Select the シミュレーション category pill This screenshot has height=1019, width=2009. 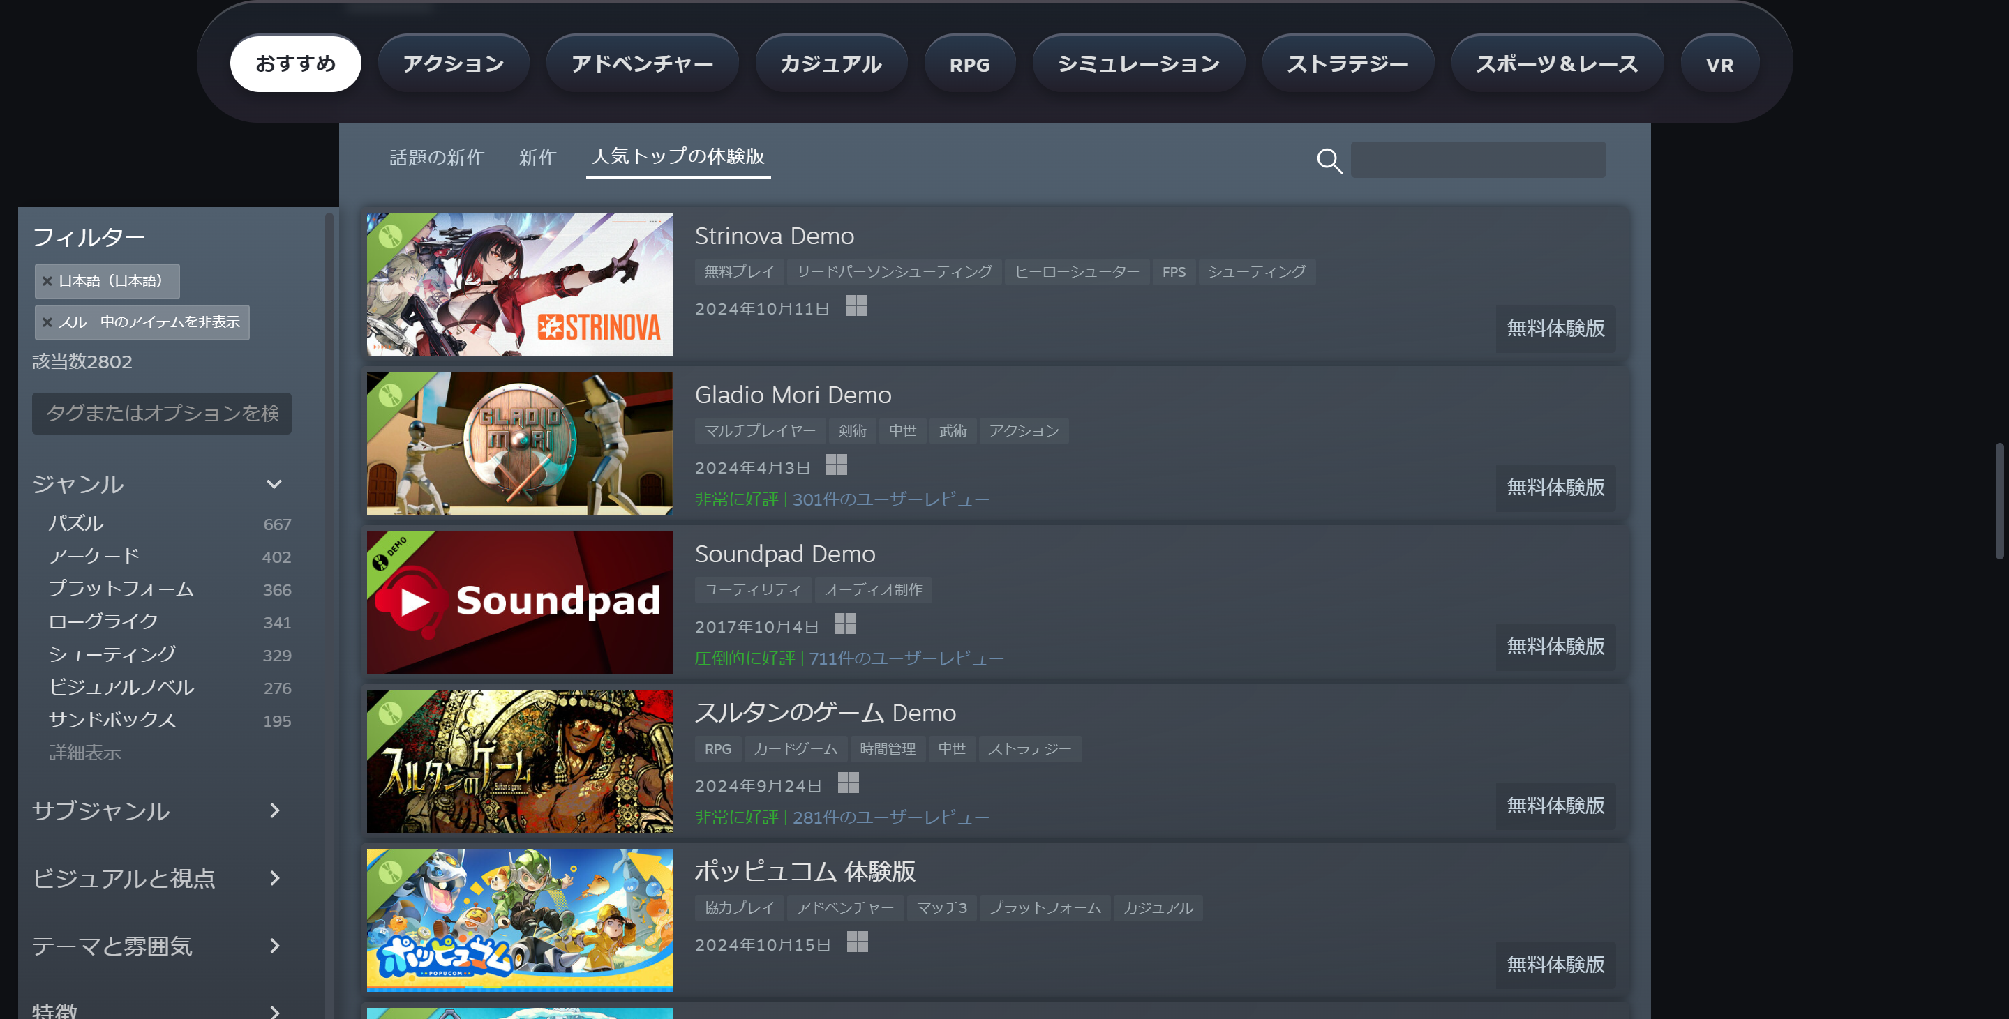[1139, 63]
